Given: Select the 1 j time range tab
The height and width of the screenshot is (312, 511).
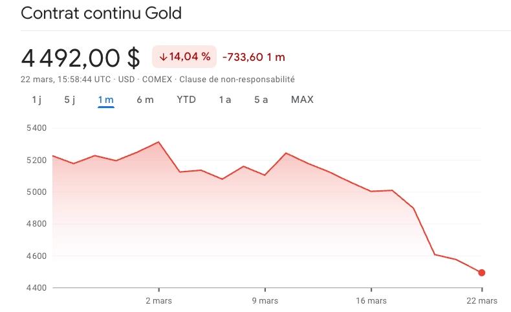Looking at the screenshot, I should 37,100.
